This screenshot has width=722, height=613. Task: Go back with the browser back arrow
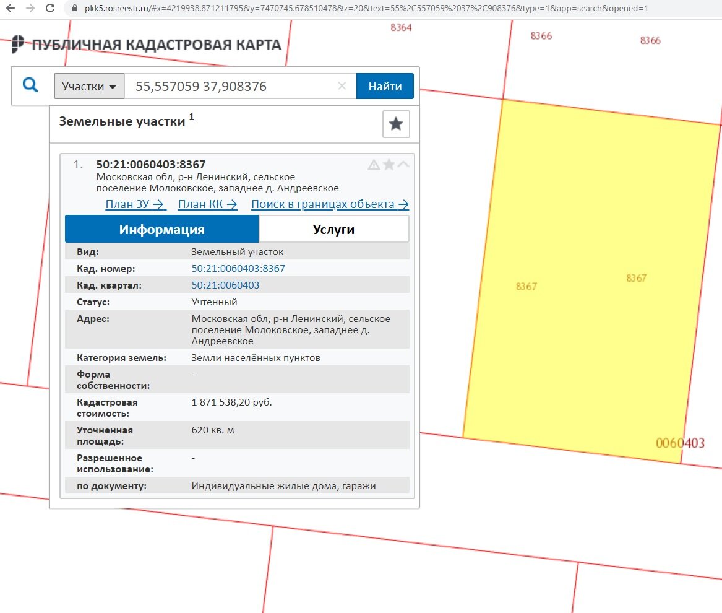tap(10, 8)
